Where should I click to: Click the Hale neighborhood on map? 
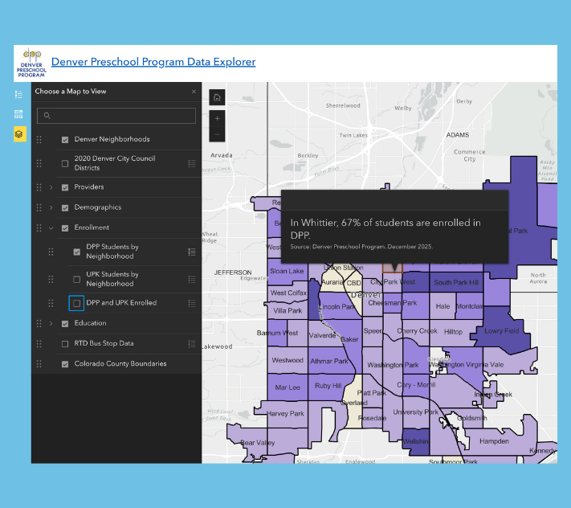443,306
